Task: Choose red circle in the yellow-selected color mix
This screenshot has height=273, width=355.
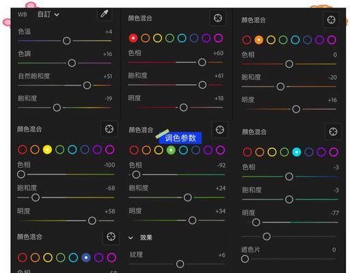Action: (23, 149)
